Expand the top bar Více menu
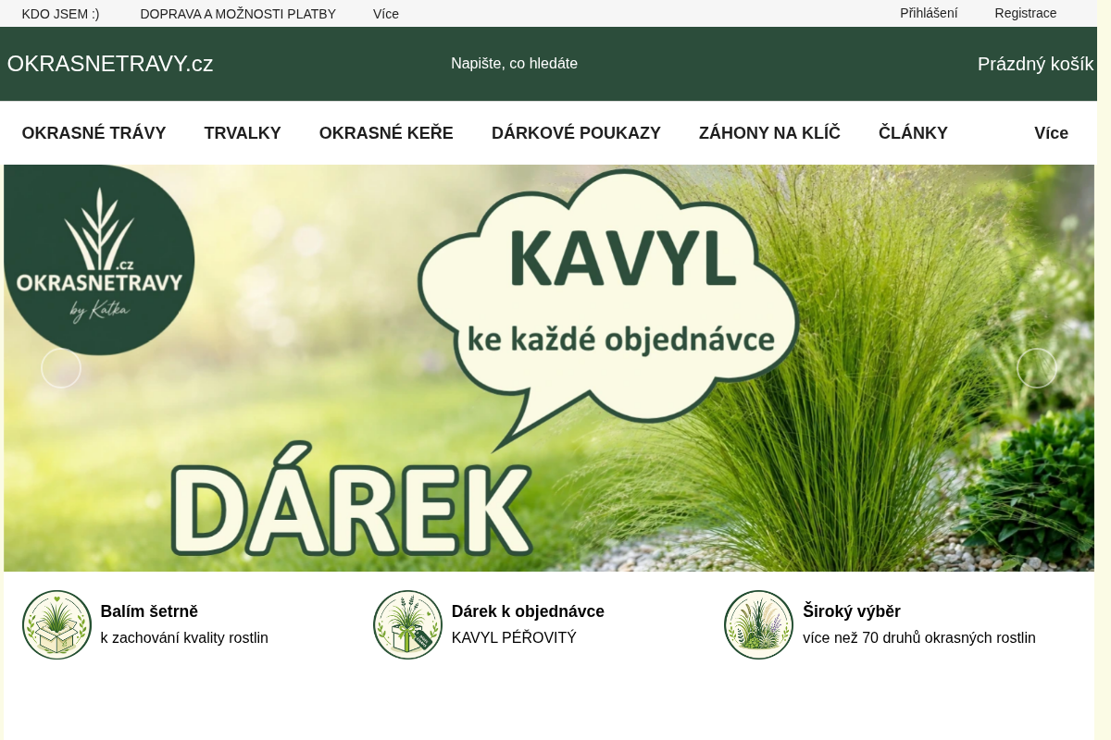 [386, 14]
